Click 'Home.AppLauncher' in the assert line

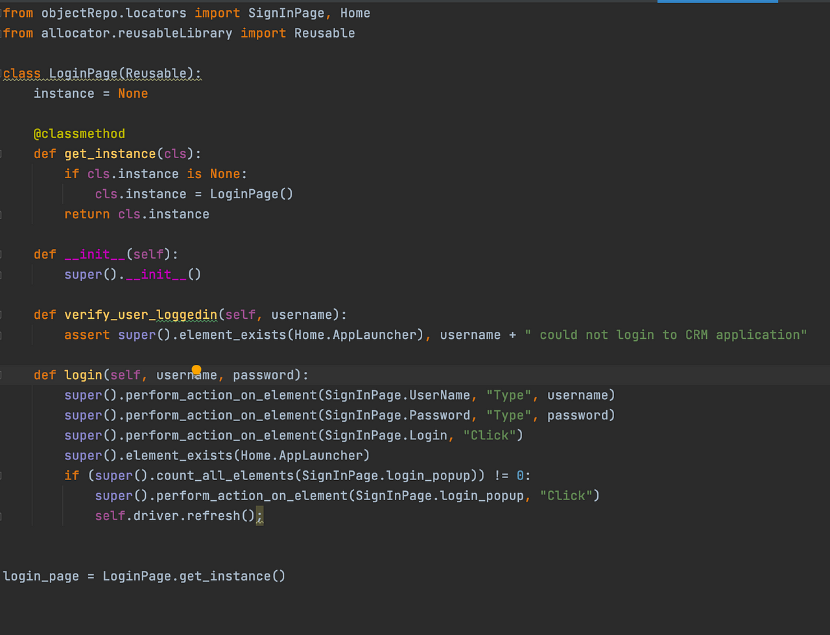click(x=355, y=334)
